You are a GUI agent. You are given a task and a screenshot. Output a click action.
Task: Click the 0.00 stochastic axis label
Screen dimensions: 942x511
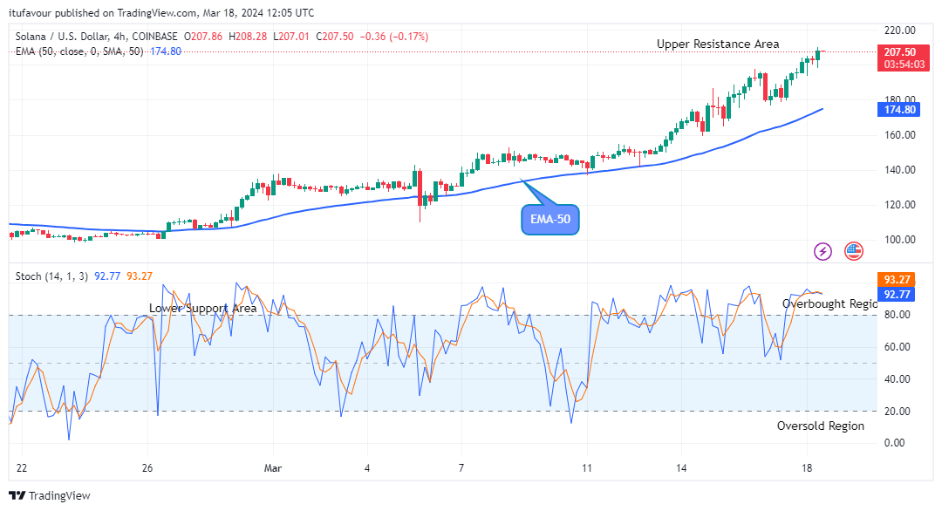point(895,443)
